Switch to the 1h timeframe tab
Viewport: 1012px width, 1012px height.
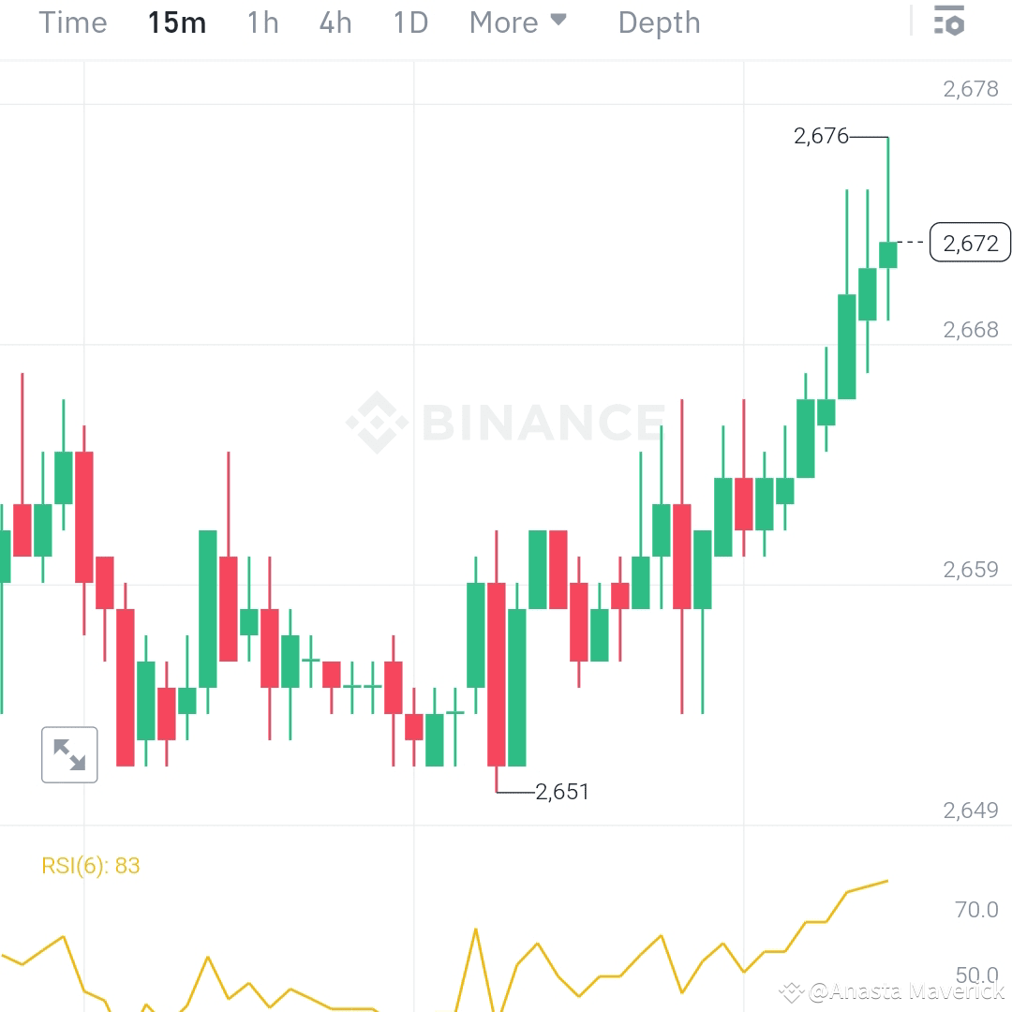click(x=261, y=22)
